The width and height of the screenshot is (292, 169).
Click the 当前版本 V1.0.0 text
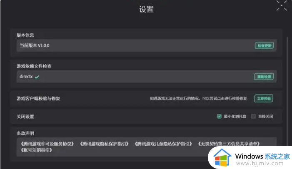[35, 45]
